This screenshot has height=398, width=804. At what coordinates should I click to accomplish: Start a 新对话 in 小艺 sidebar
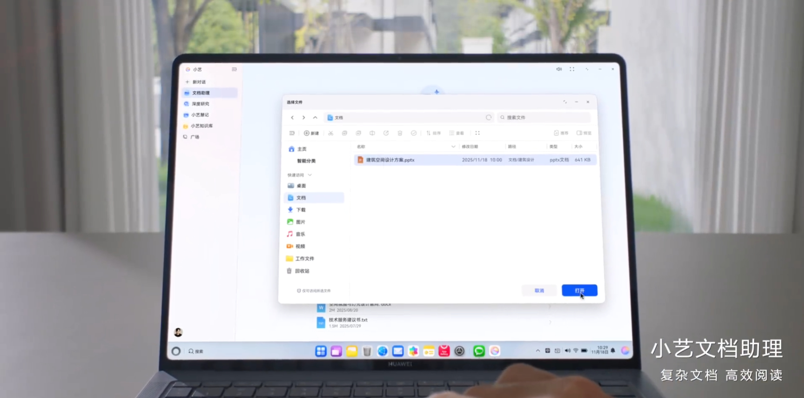[195, 82]
